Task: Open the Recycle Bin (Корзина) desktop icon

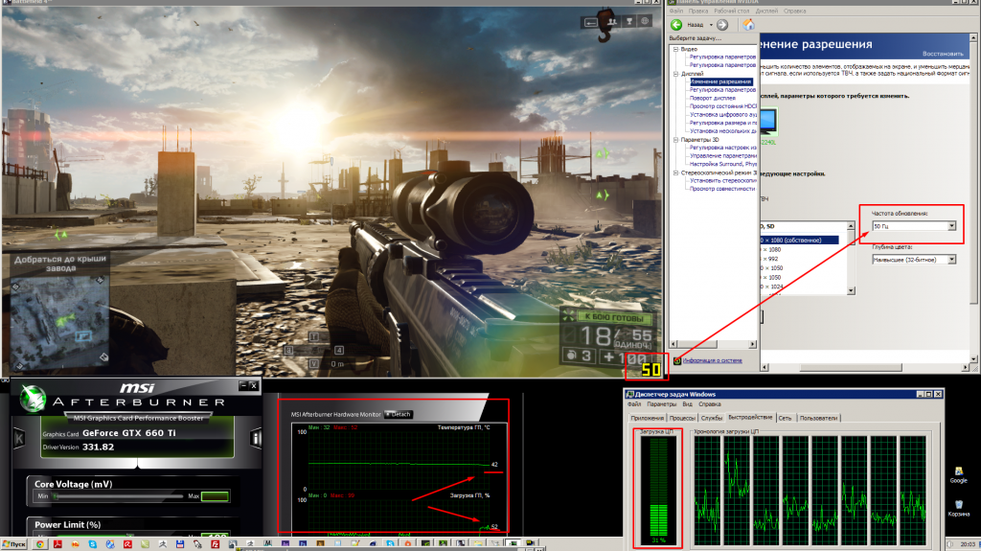Action: pyautogui.click(x=959, y=503)
